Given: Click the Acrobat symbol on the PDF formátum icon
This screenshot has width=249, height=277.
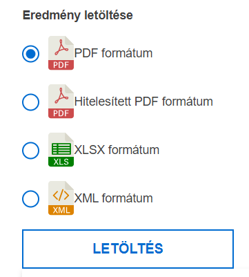Looking at the screenshot, I should (x=61, y=48).
